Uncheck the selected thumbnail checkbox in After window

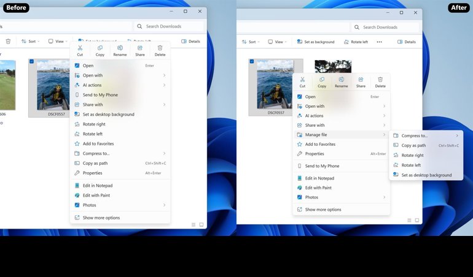tap(252, 61)
